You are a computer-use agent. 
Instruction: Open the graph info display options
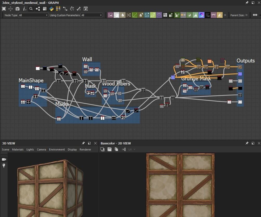coord(24,9)
